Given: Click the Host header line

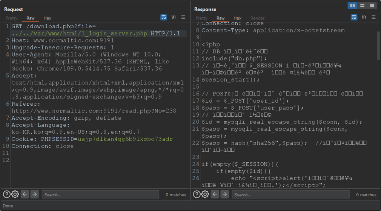Looking at the screenshot, I should point(63,40).
